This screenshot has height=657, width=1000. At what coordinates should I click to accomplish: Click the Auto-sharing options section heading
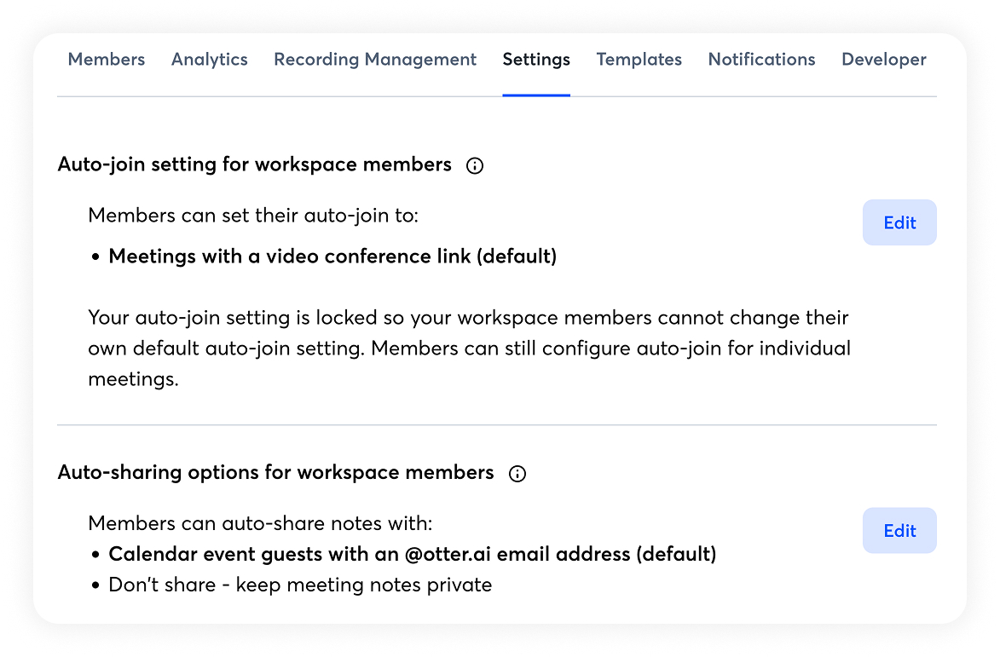275,472
